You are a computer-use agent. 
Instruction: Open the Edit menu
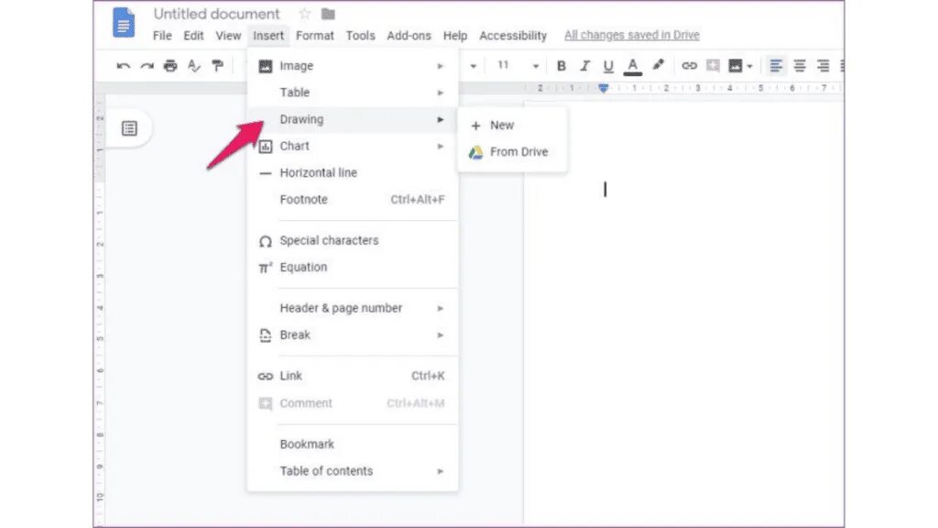pyautogui.click(x=193, y=36)
